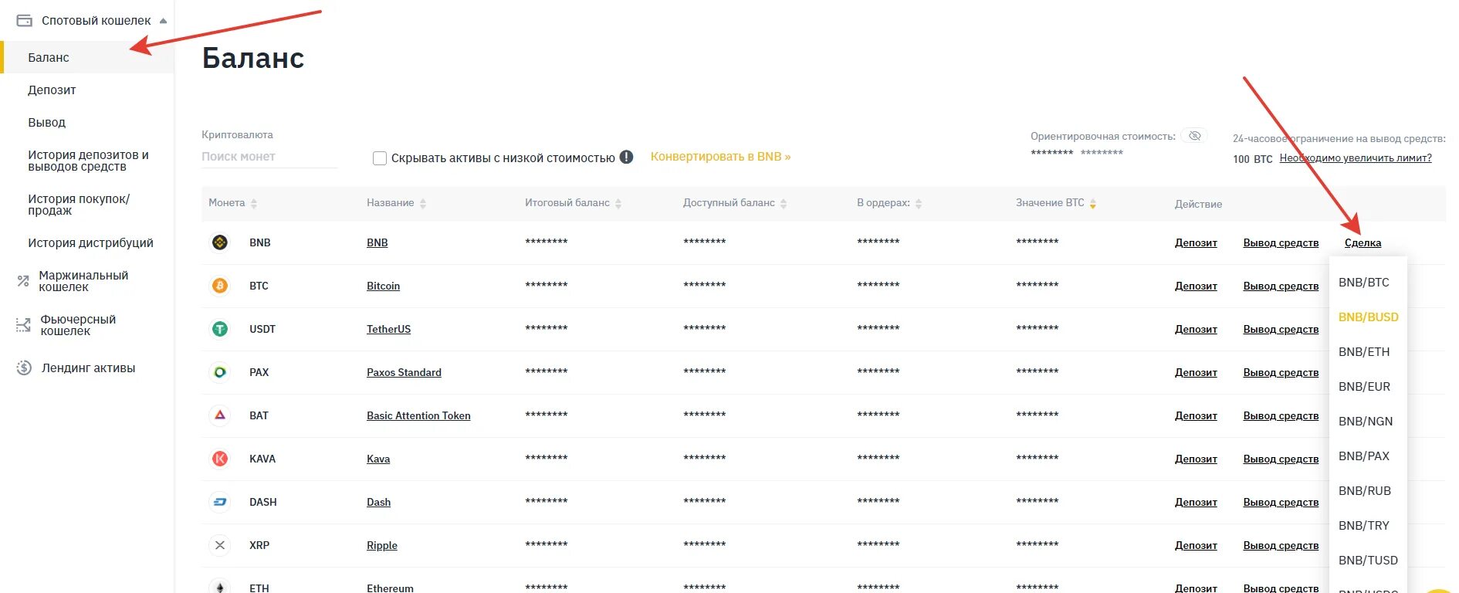This screenshot has width=1459, height=593.
Task: Choose BNB/BUSD trading pair
Action: pos(1369,317)
